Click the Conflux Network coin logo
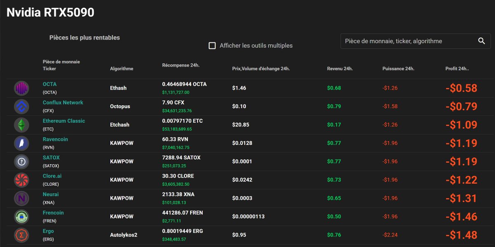The width and height of the screenshot is (495, 247). (x=21, y=107)
